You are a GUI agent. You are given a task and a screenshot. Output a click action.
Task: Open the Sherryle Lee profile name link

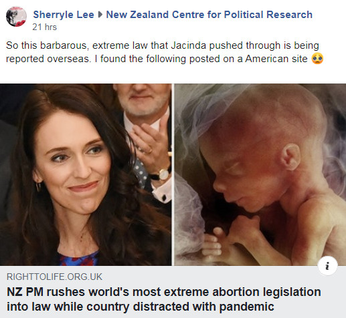tap(64, 15)
